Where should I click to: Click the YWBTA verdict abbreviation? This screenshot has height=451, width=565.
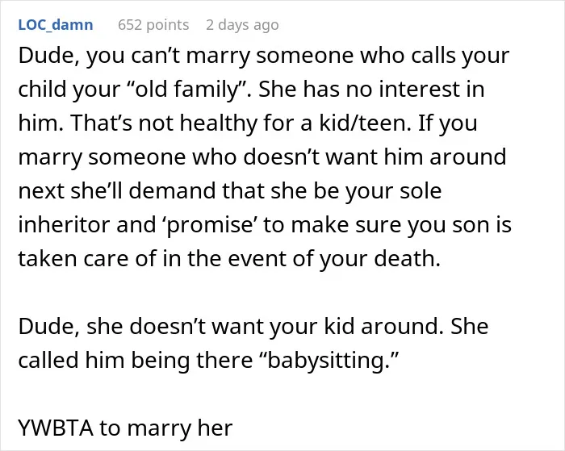point(56,428)
